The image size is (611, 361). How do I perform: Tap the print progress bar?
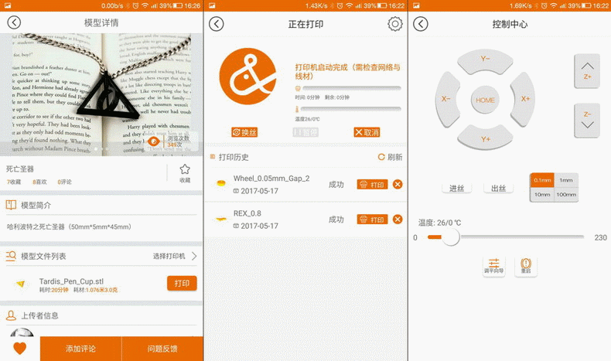point(352,88)
